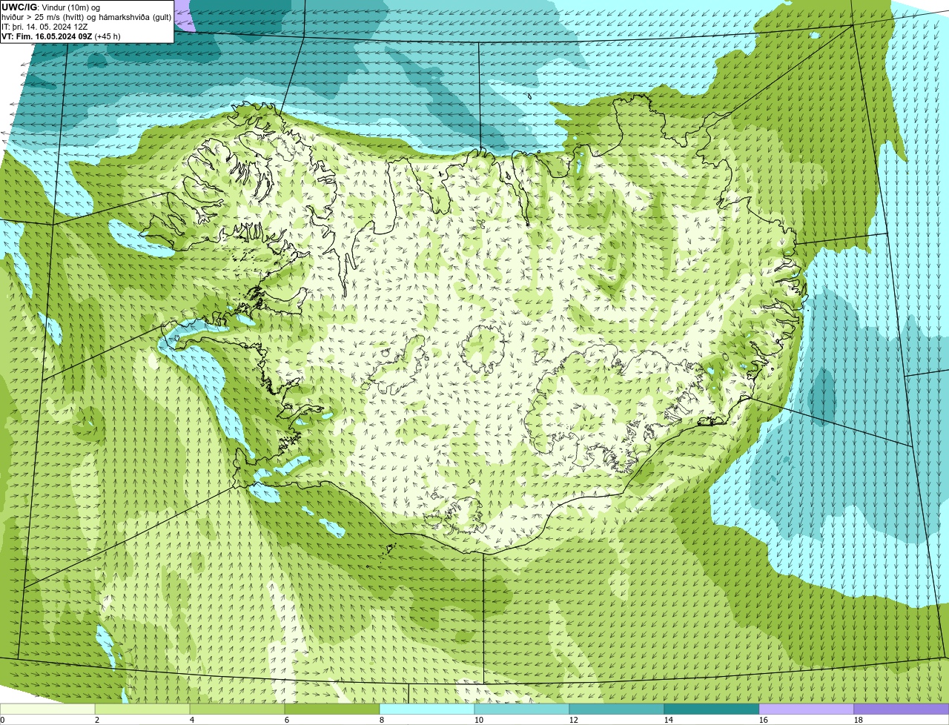Screen dimensions: 949x725
Task: Click the darker green 6–8 m/s legend swatch
Action: (x=332, y=709)
